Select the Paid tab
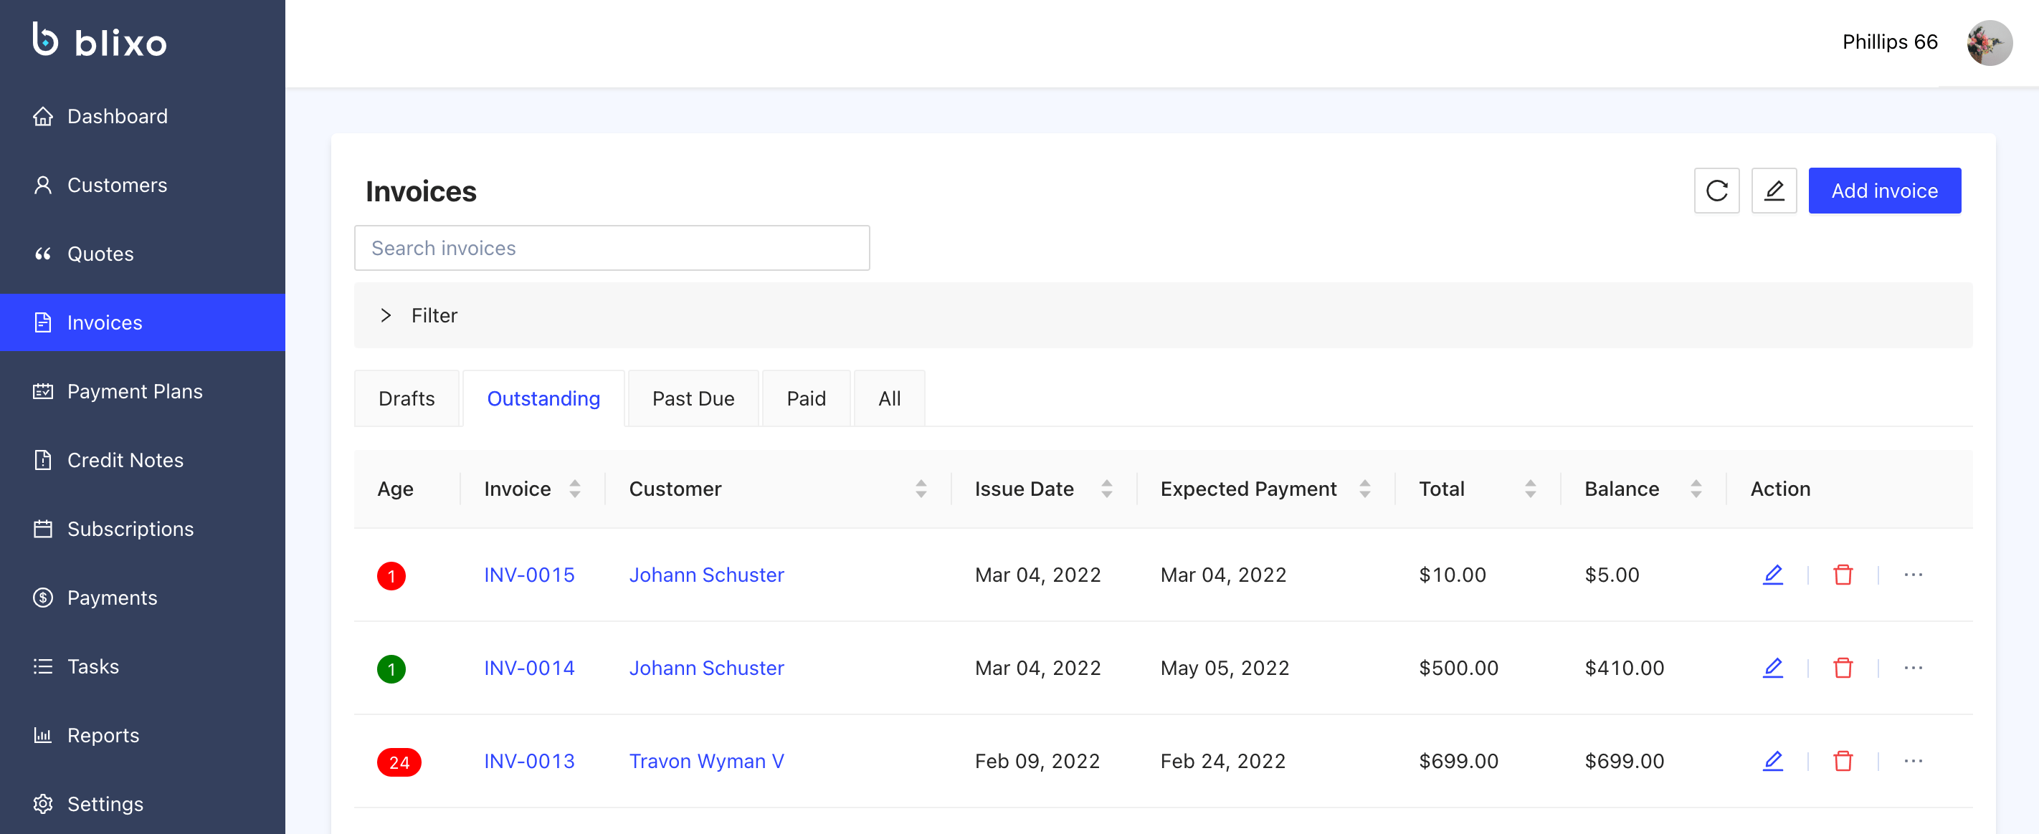 pos(805,399)
